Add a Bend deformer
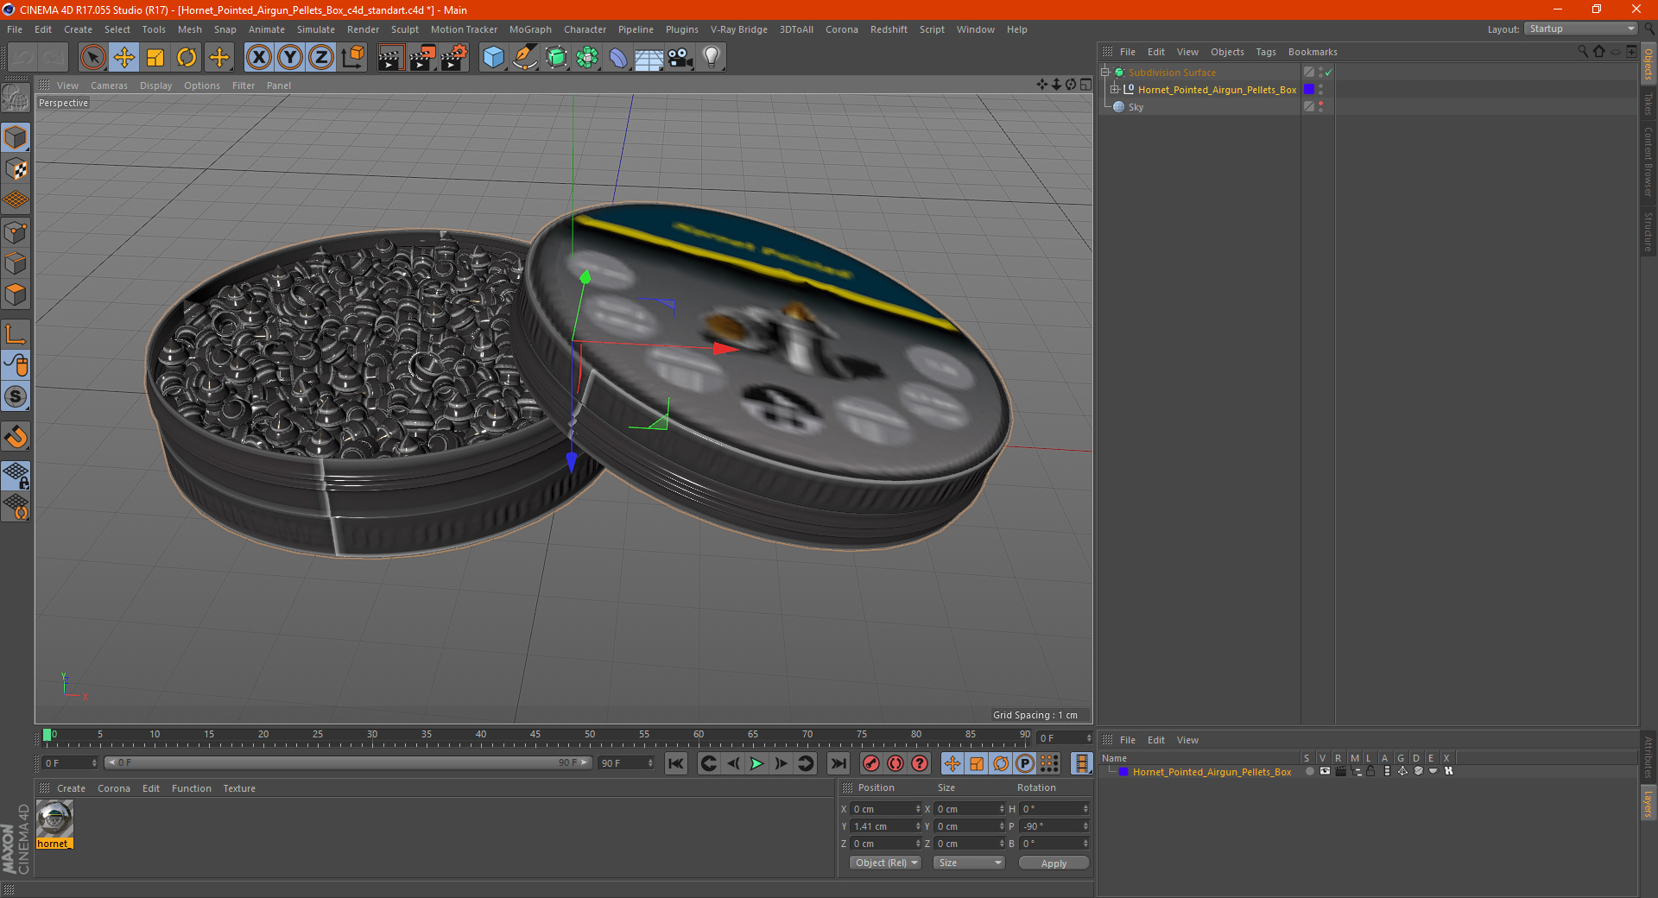Screen dimensions: 1658x898 (619, 58)
